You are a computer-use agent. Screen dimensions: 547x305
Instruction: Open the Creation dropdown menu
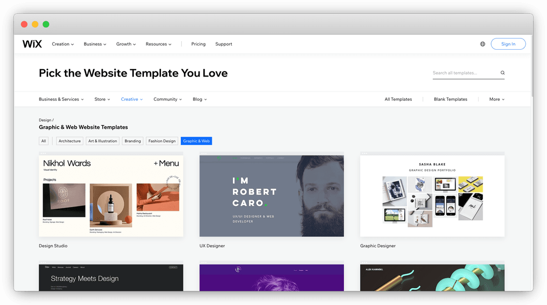pyautogui.click(x=63, y=44)
